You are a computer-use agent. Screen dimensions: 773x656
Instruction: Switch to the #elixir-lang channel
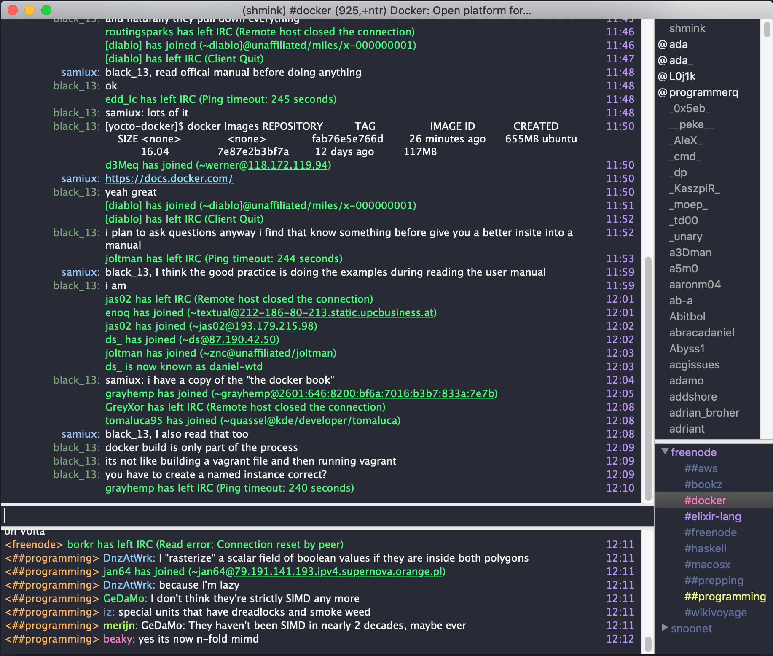(713, 516)
